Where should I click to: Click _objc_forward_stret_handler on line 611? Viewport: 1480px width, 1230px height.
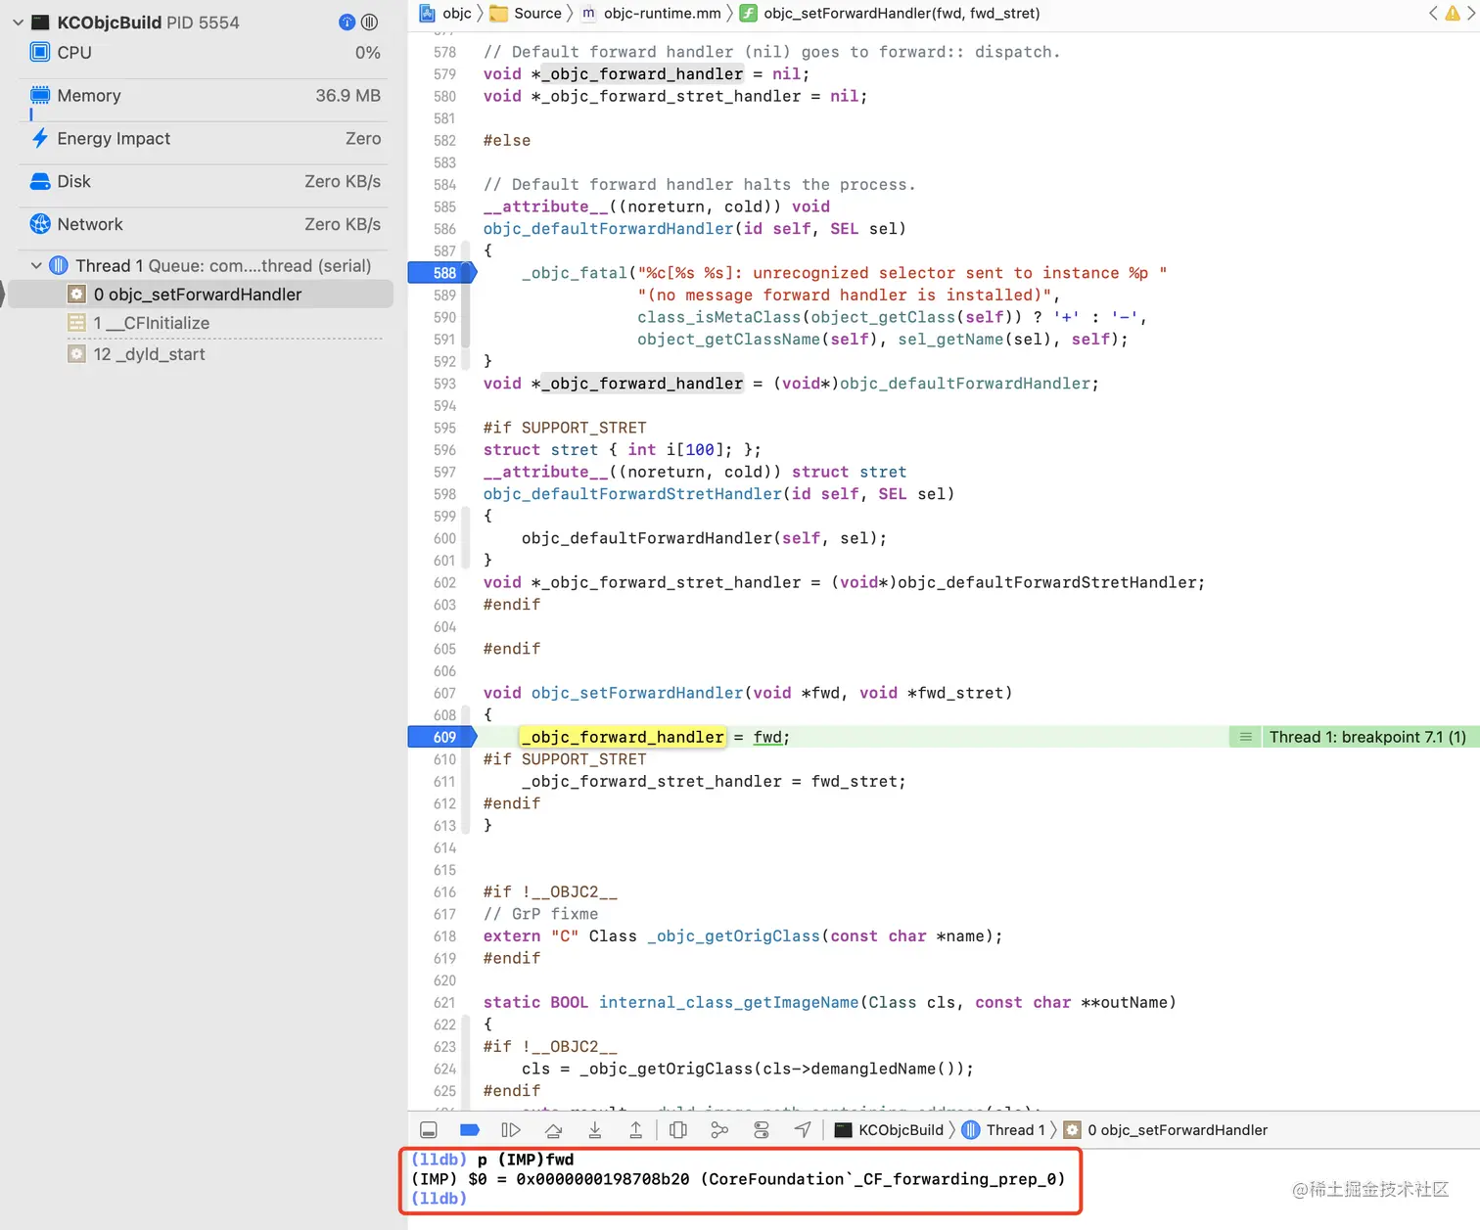point(652,782)
